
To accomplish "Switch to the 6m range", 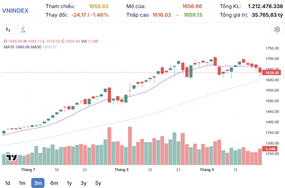I will point(54,183).
